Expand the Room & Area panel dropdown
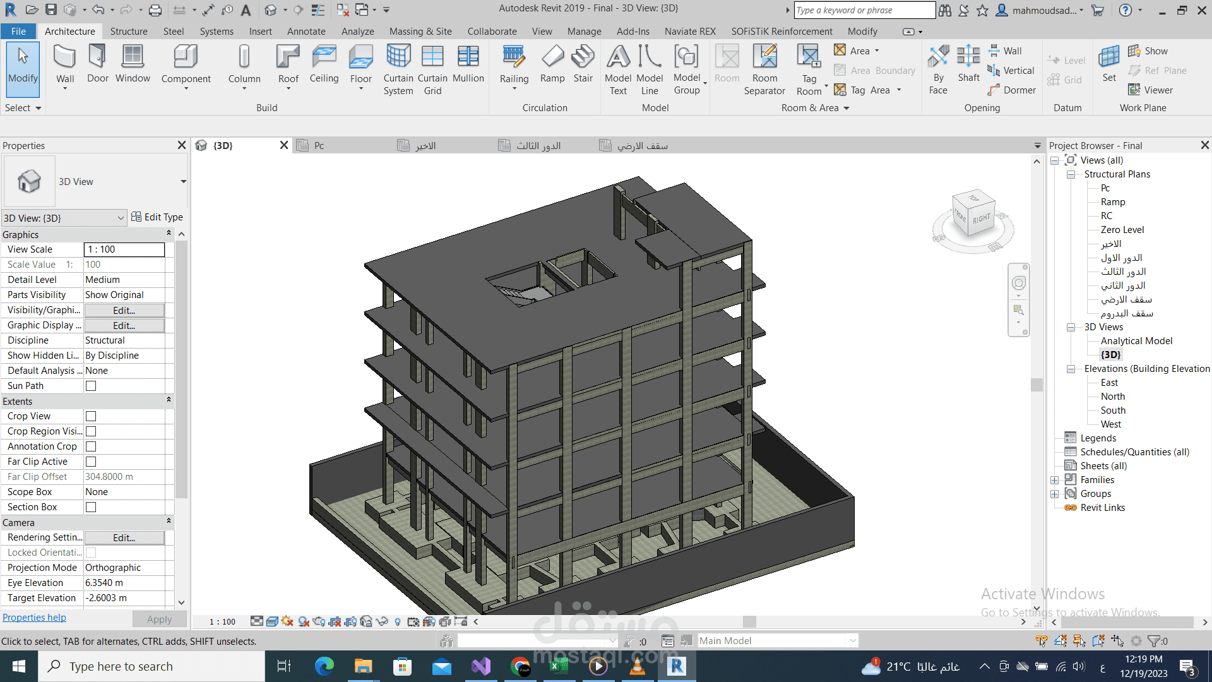 [x=816, y=108]
